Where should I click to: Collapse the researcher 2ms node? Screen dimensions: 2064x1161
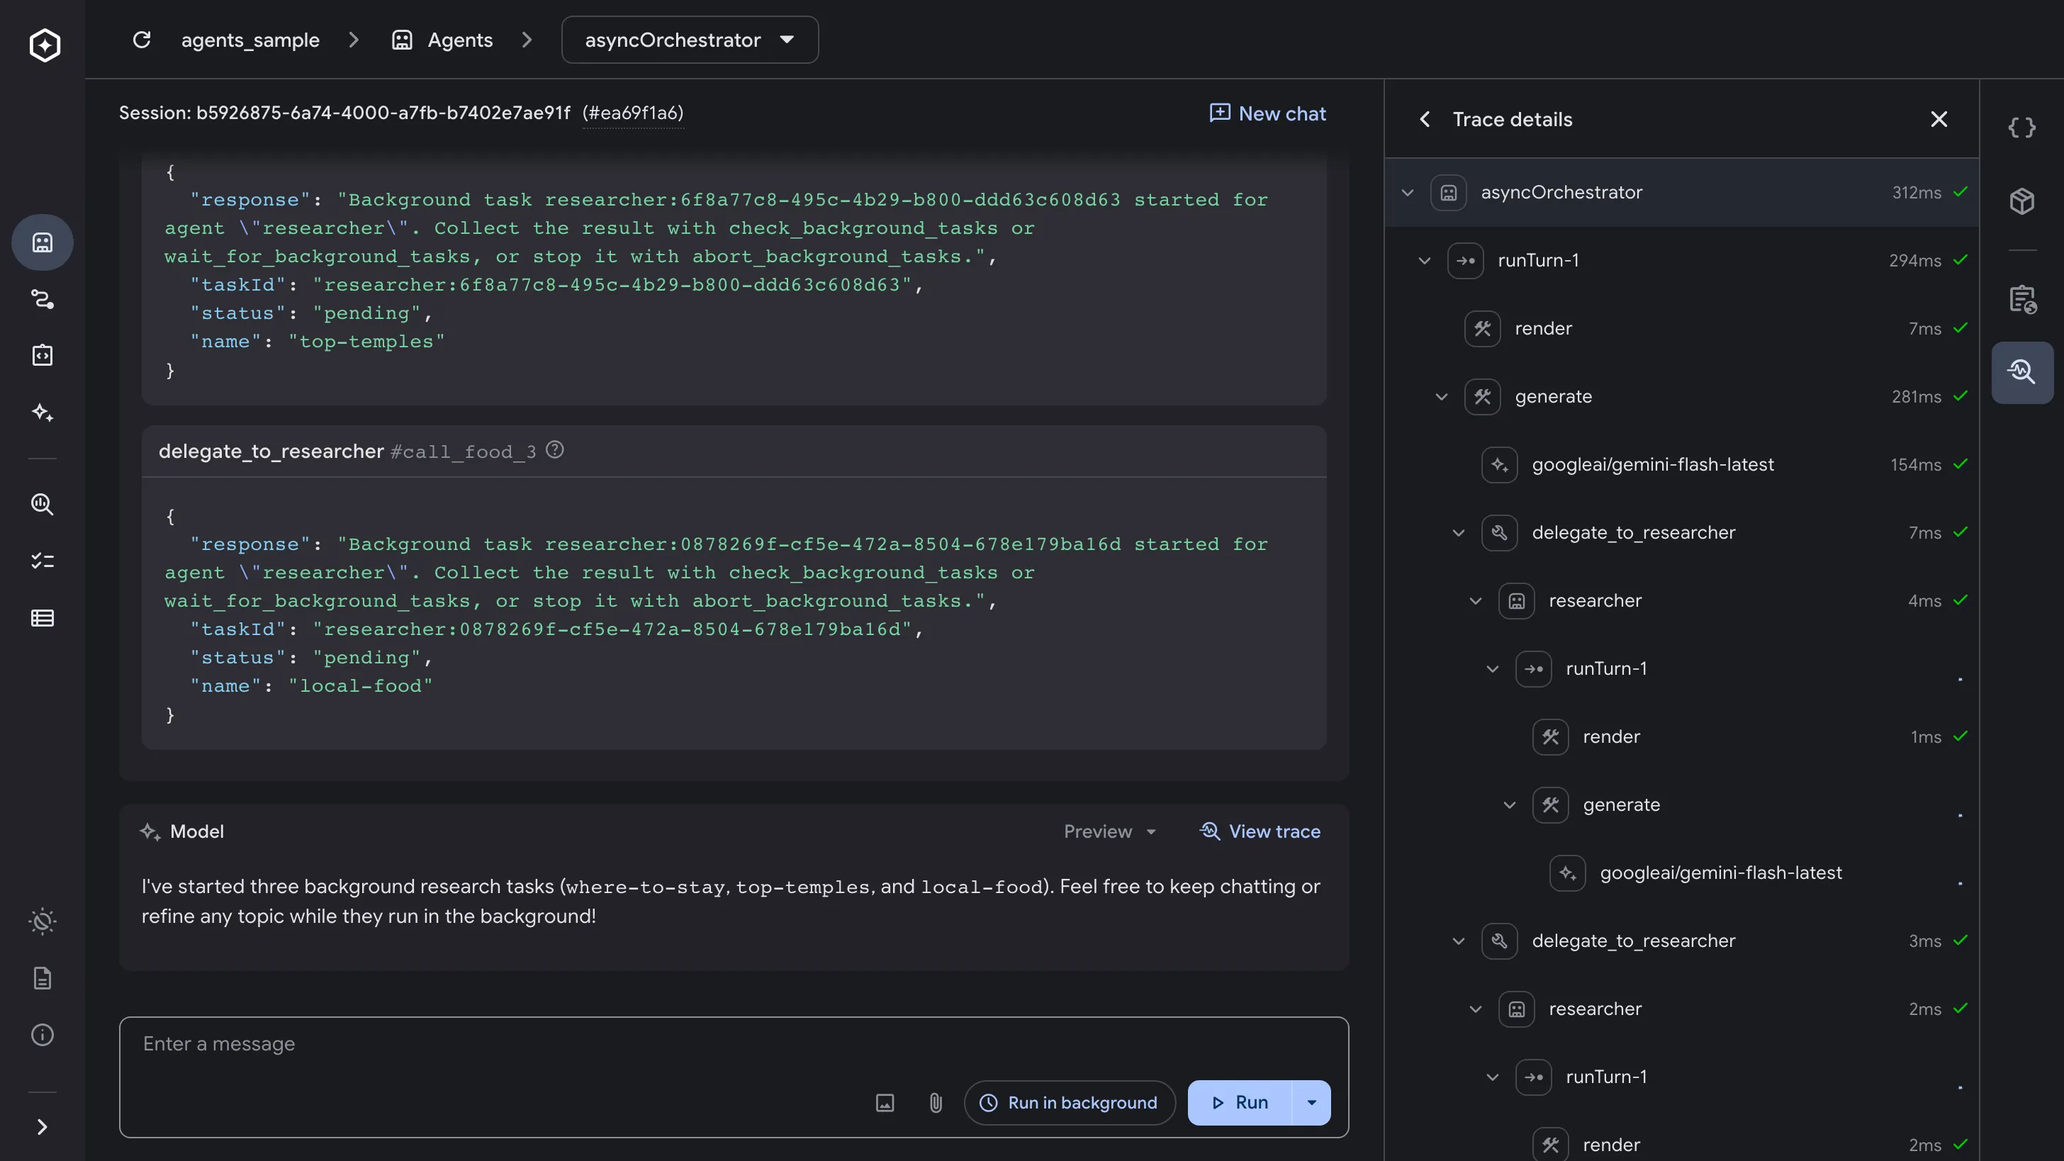[x=1475, y=1009]
